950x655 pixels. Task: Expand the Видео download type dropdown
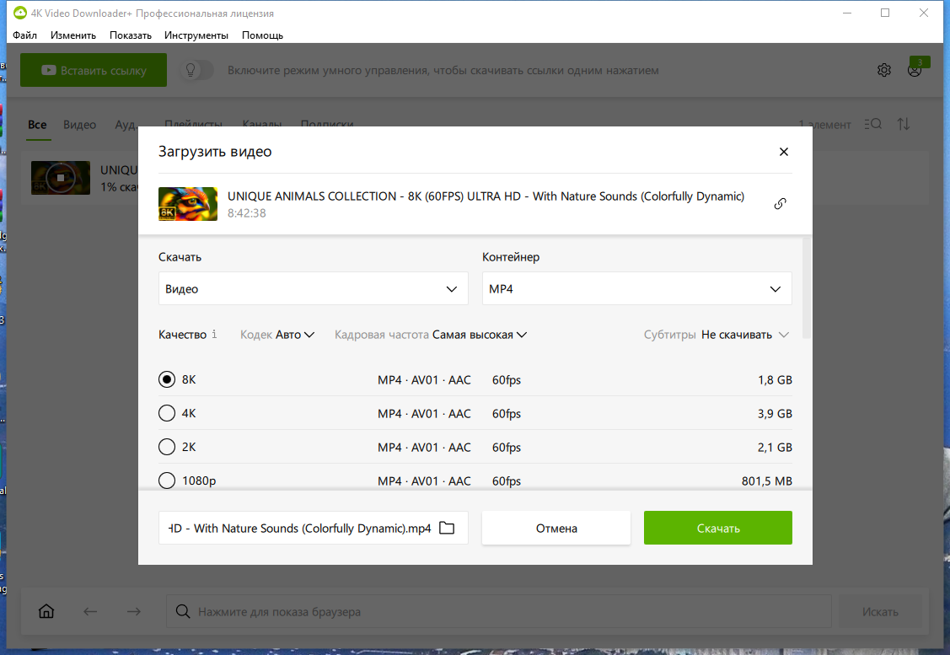[314, 288]
